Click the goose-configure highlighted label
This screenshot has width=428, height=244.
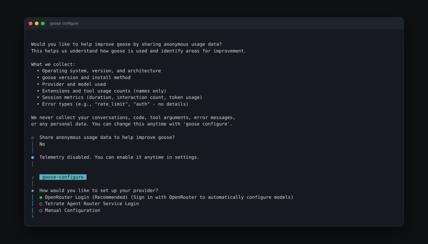63,177
